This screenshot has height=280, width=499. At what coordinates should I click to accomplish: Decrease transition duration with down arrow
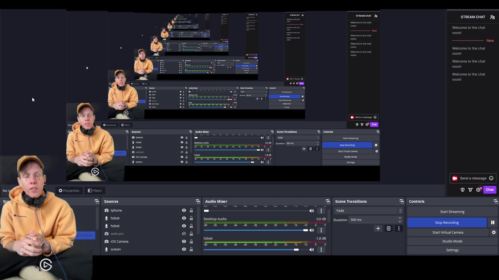400,221
